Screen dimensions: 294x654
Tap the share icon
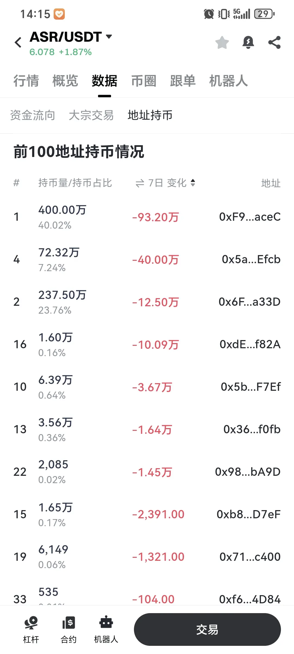click(274, 43)
